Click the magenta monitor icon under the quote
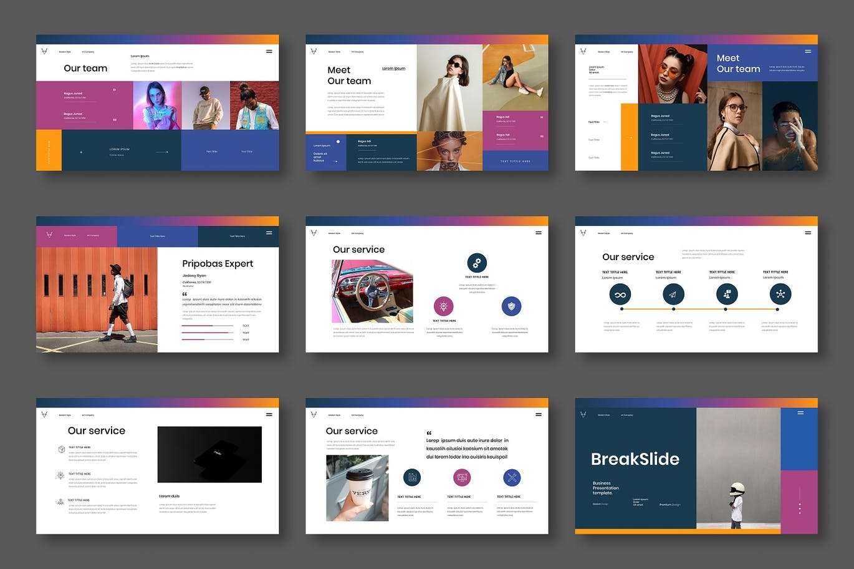Image resolution: width=854 pixels, height=569 pixels. tap(461, 478)
